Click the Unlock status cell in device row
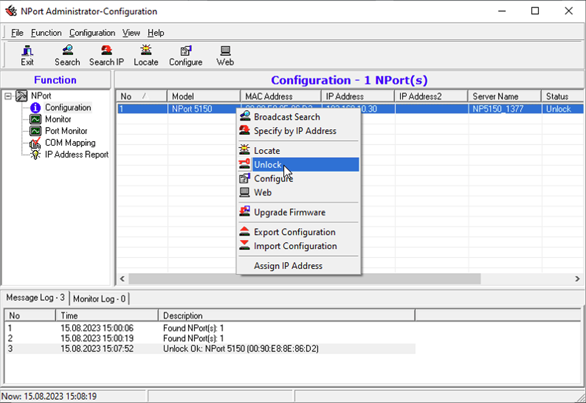This screenshot has height=403, width=586. (563, 109)
